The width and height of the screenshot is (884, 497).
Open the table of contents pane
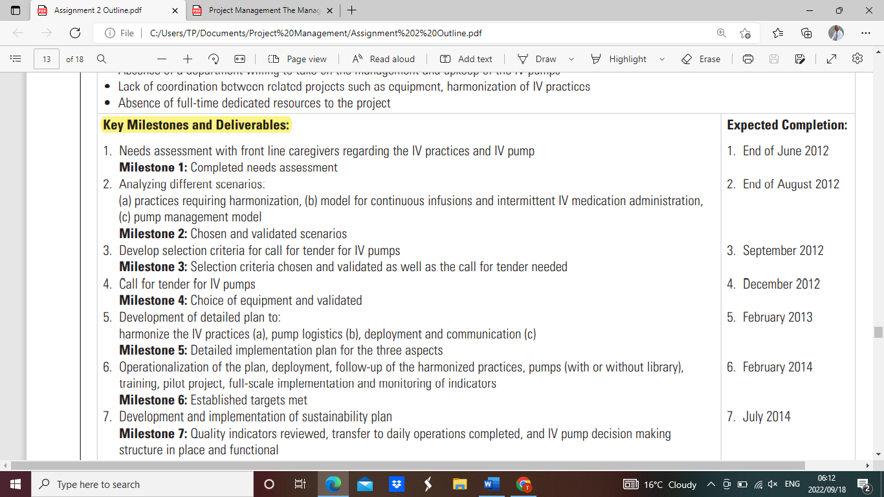(16, 59)
